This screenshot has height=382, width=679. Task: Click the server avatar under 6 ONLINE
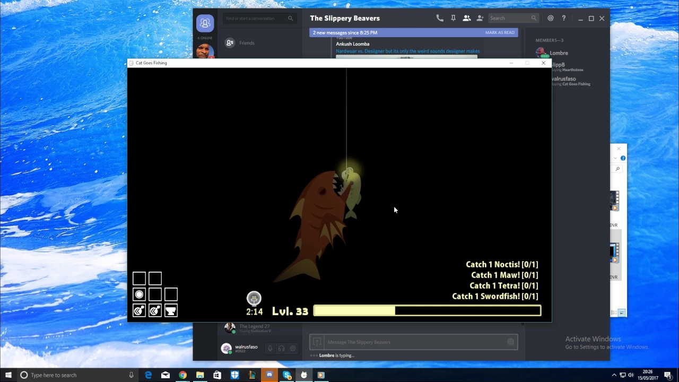tap(205, 51)
